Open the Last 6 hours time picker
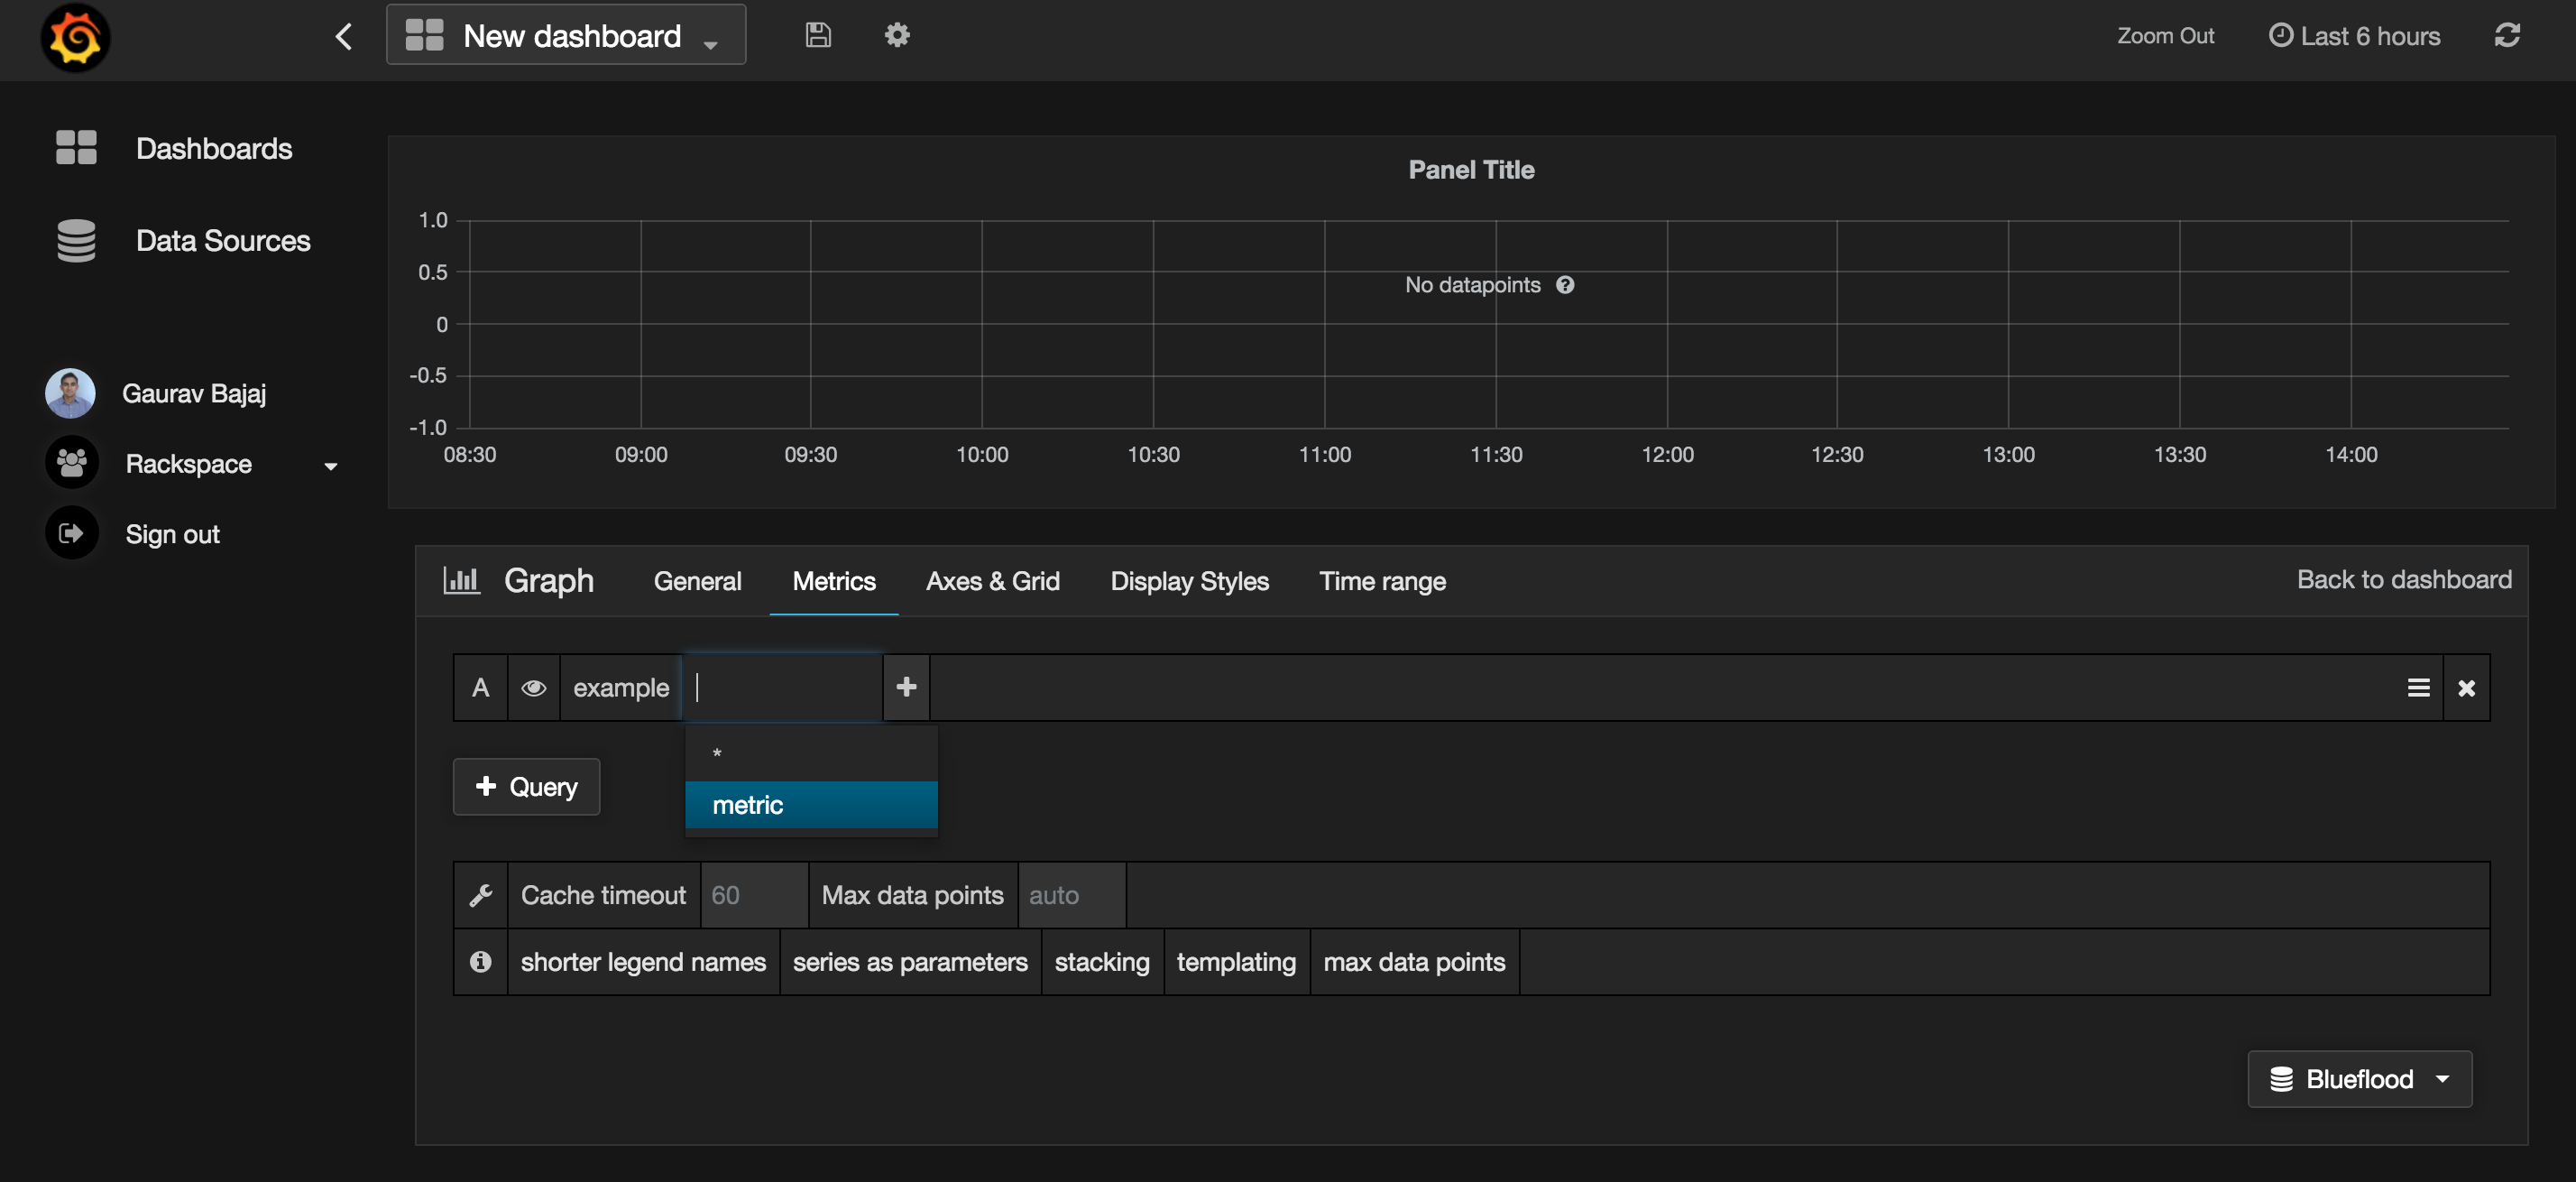The image size is (2576, 1182). click(2355, 36)
